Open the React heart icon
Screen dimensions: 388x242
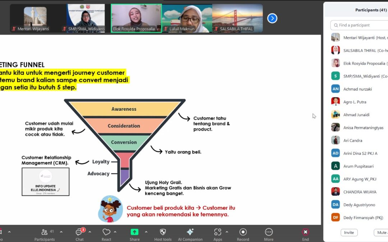(x=106, y=232)
